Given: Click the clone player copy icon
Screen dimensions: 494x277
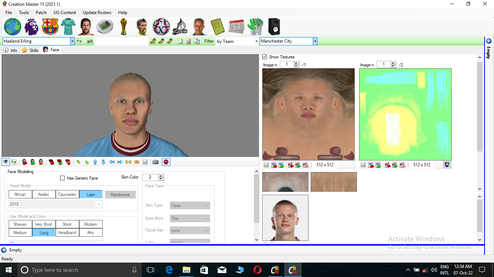Looking at the screenshot, I should (x=197, y=41).
